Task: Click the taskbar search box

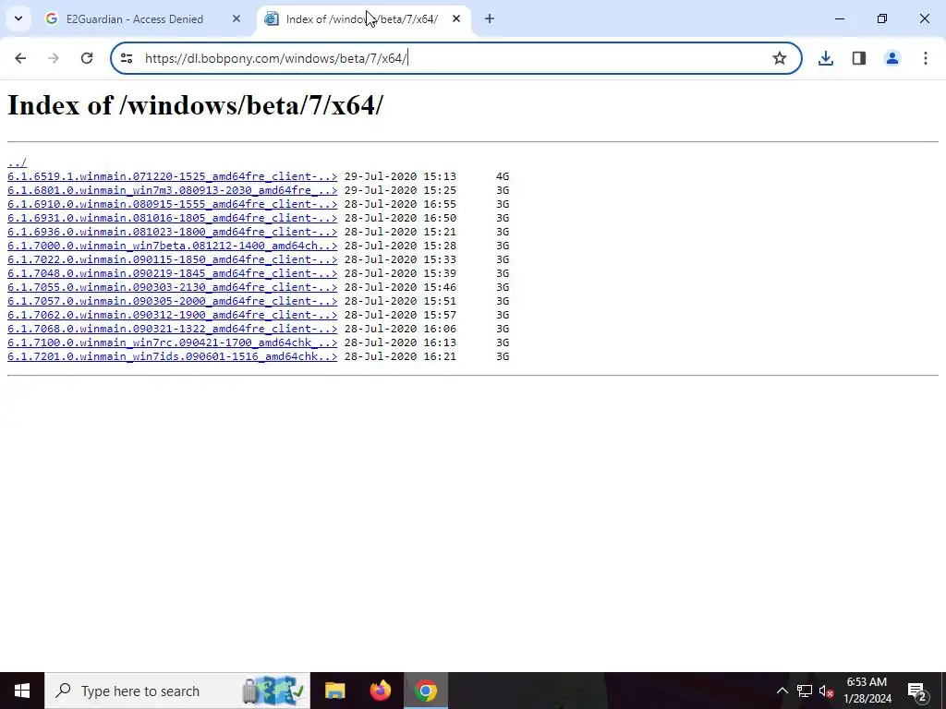Action: pos(177,691)
